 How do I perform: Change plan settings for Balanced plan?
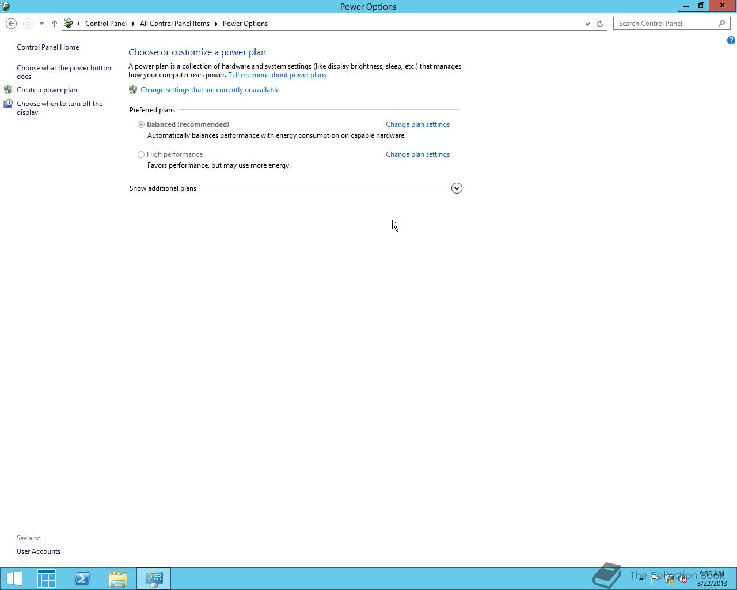tap(417, 124)
